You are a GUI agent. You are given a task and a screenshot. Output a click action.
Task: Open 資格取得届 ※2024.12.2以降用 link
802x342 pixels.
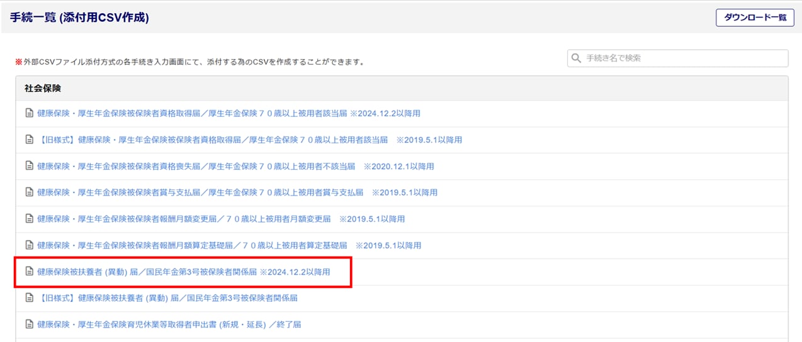point(229,114)
